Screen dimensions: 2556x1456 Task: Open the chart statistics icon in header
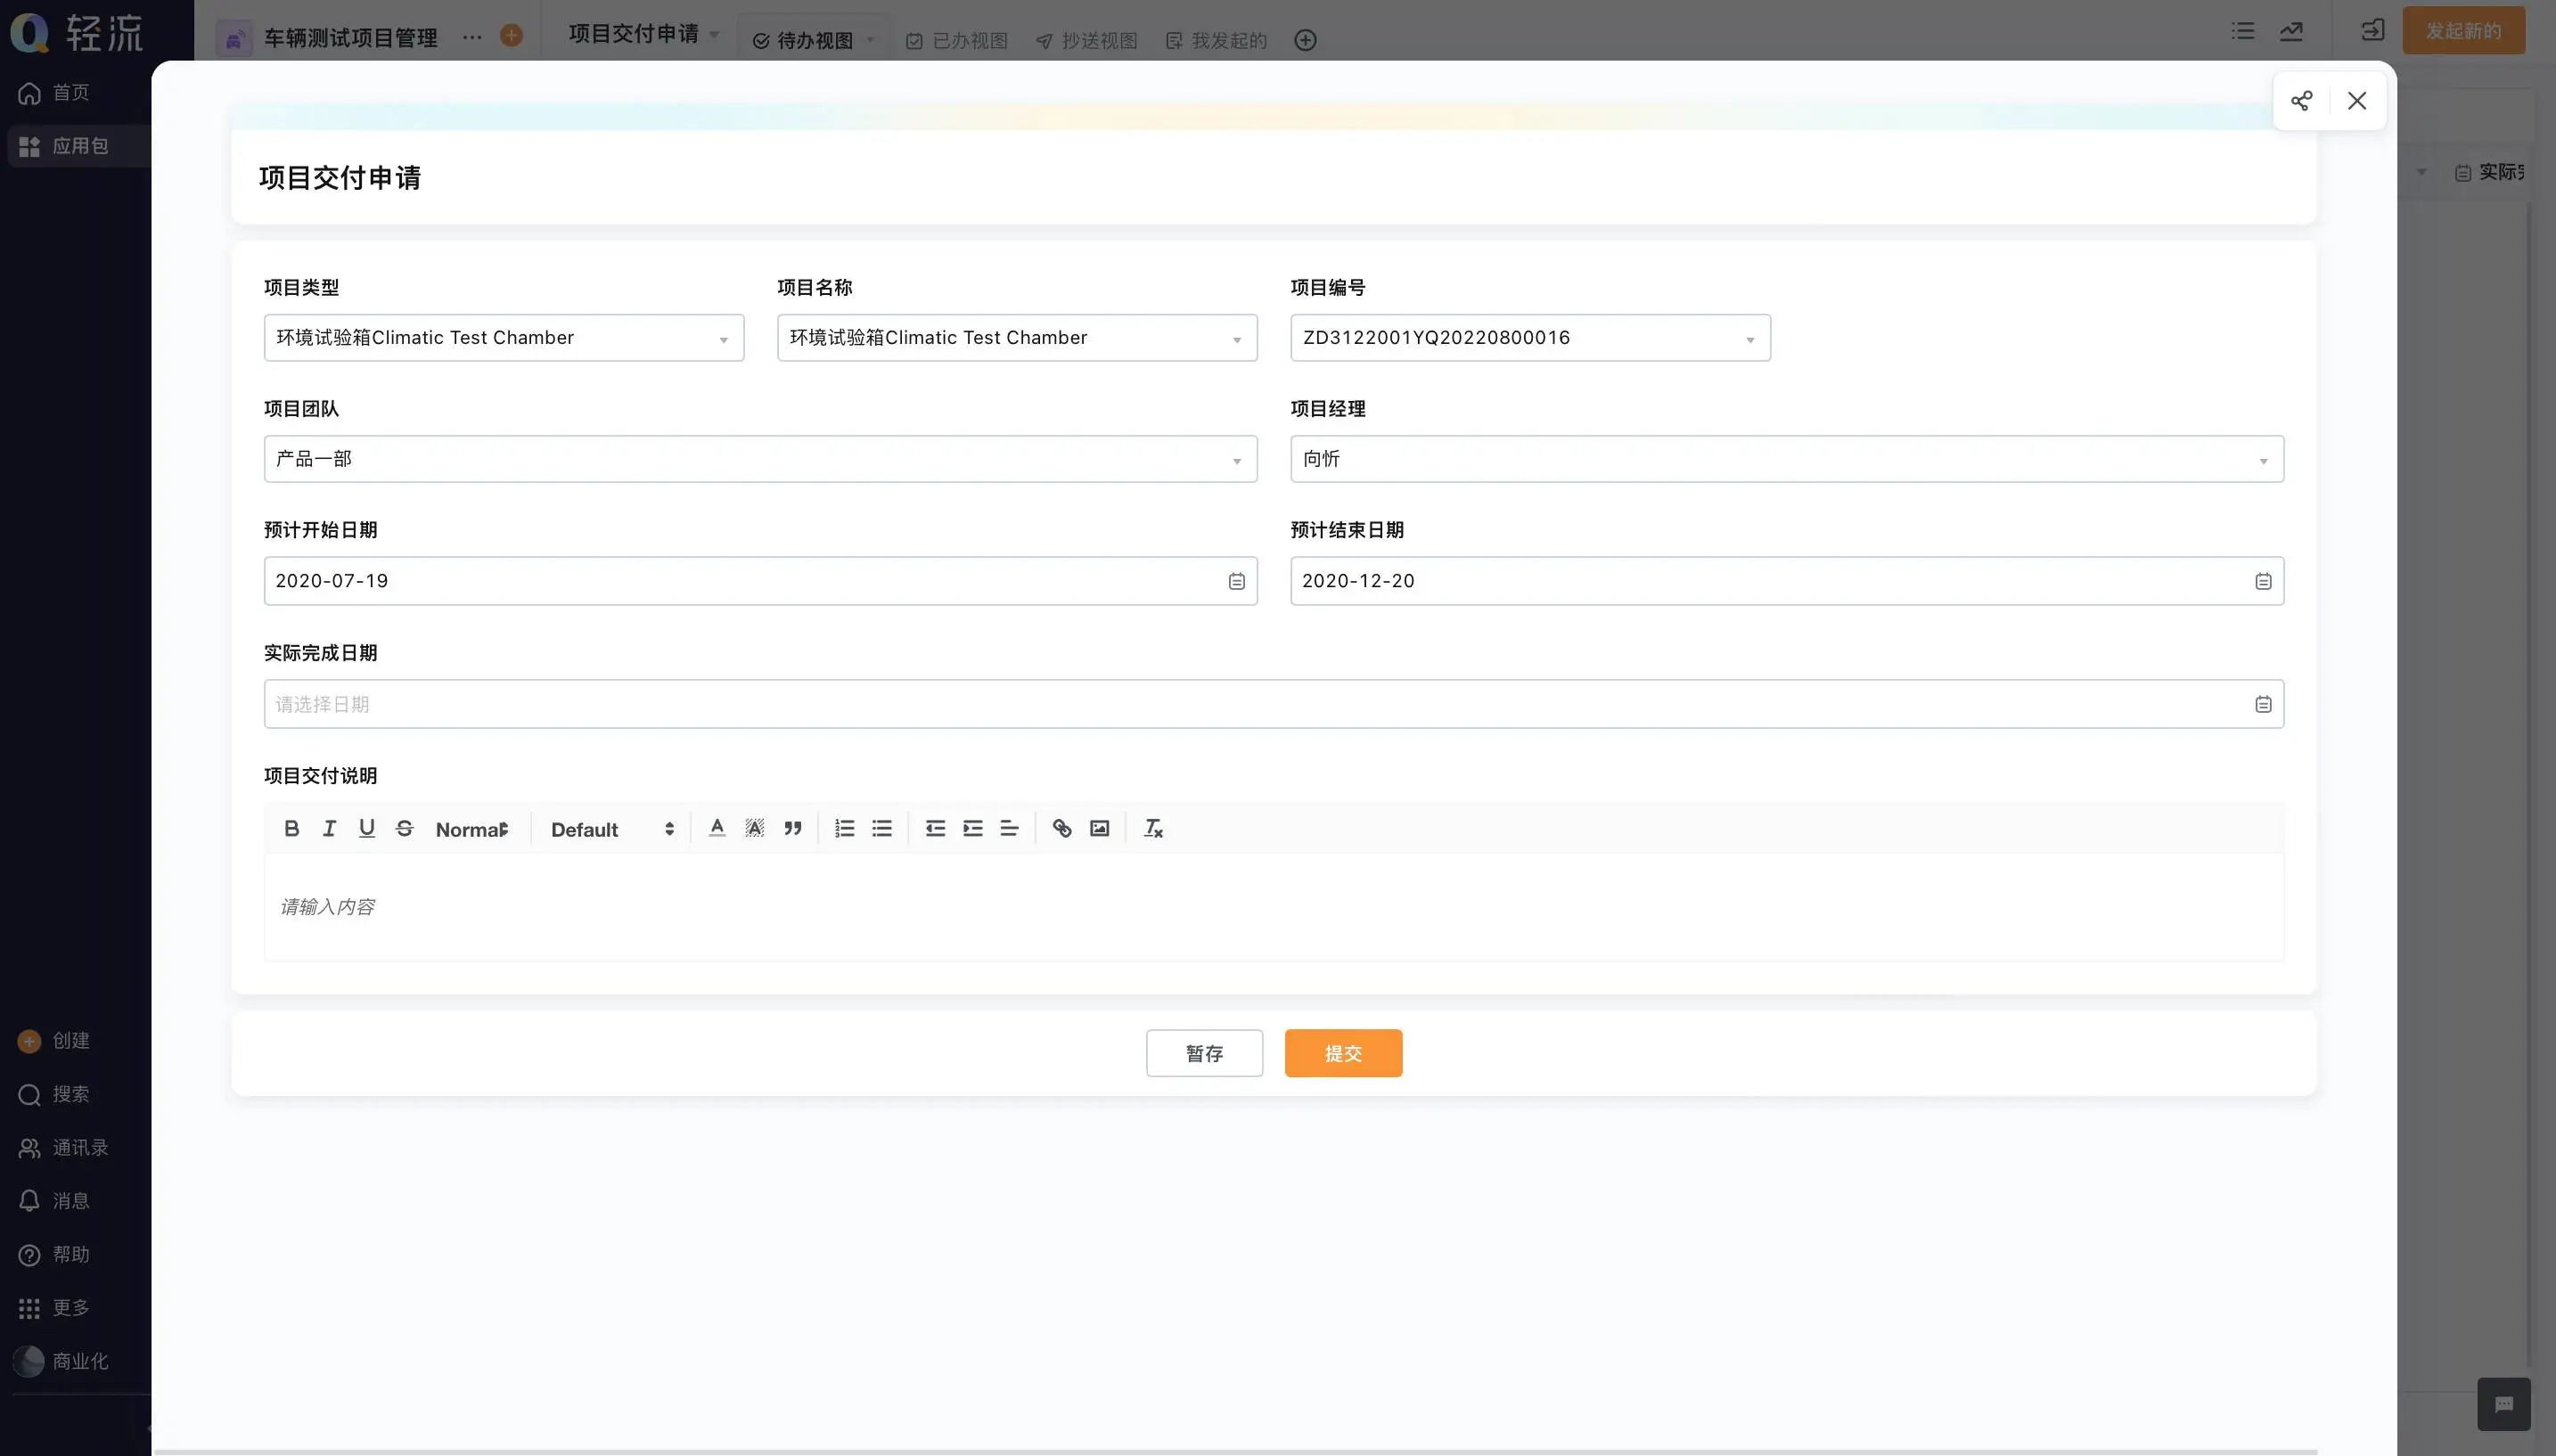[x=2291, y=31]
